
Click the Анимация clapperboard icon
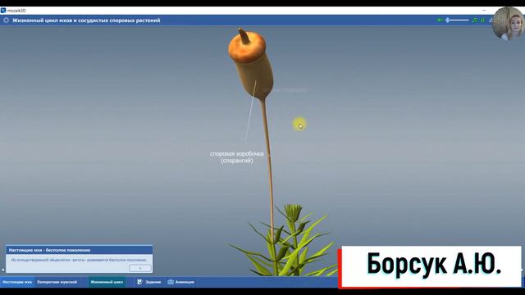tap(171, 282)
